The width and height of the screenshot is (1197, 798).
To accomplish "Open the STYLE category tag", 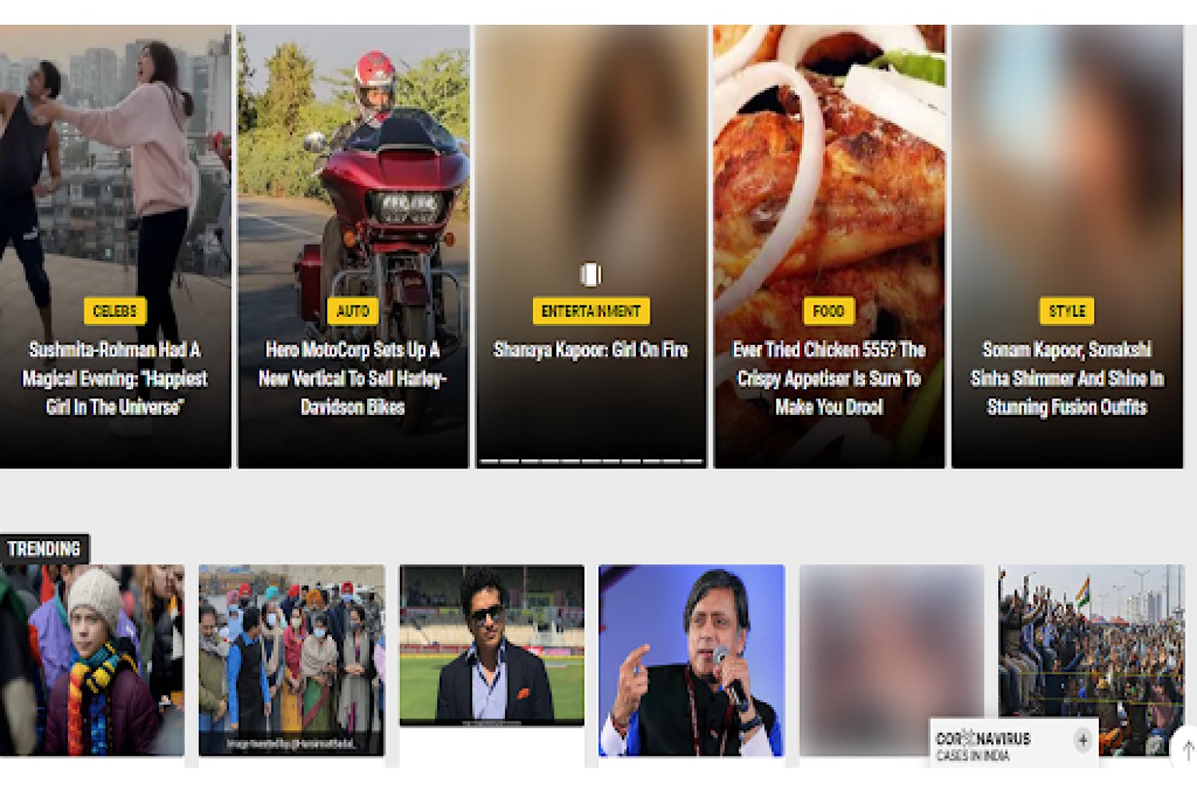I will point(1067,311).
